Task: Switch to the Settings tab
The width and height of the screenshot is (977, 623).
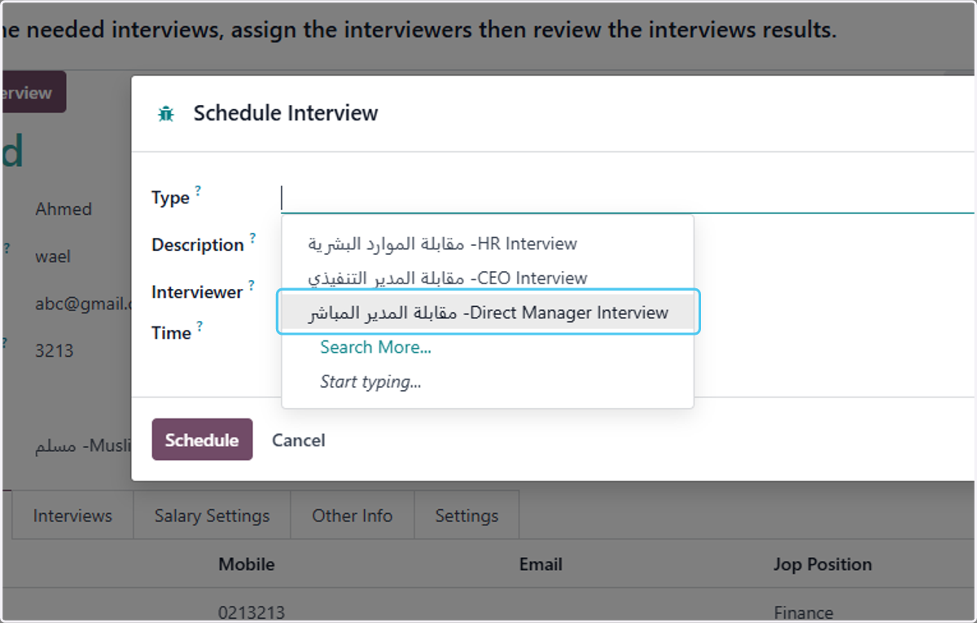Action: click(x=467, y=516)
